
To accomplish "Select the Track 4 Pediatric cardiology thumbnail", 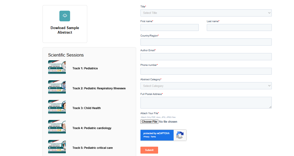I will tap(57, 127).
